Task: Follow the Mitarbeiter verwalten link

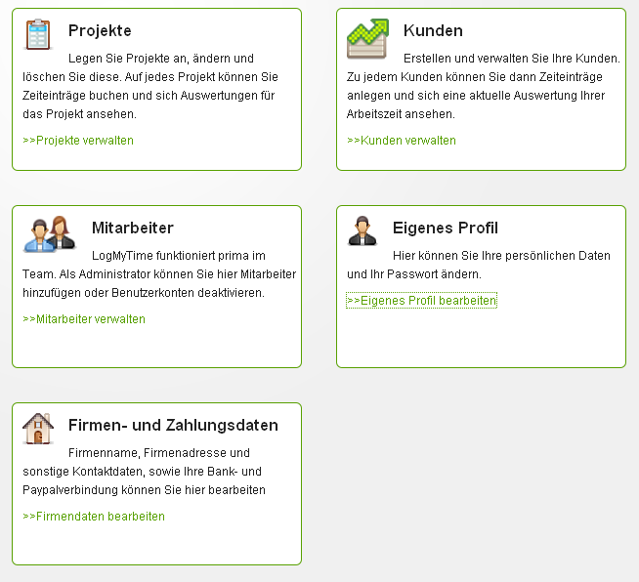Action: click(84, 319)
